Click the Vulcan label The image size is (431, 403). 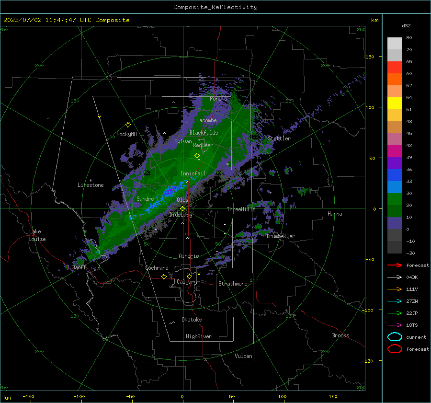pyautogui.click(x=243, y=356)
